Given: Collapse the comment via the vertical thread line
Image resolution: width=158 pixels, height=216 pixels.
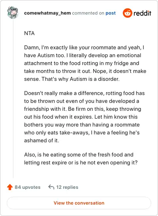Looking at the screenshot, I should tap(13, 99).
